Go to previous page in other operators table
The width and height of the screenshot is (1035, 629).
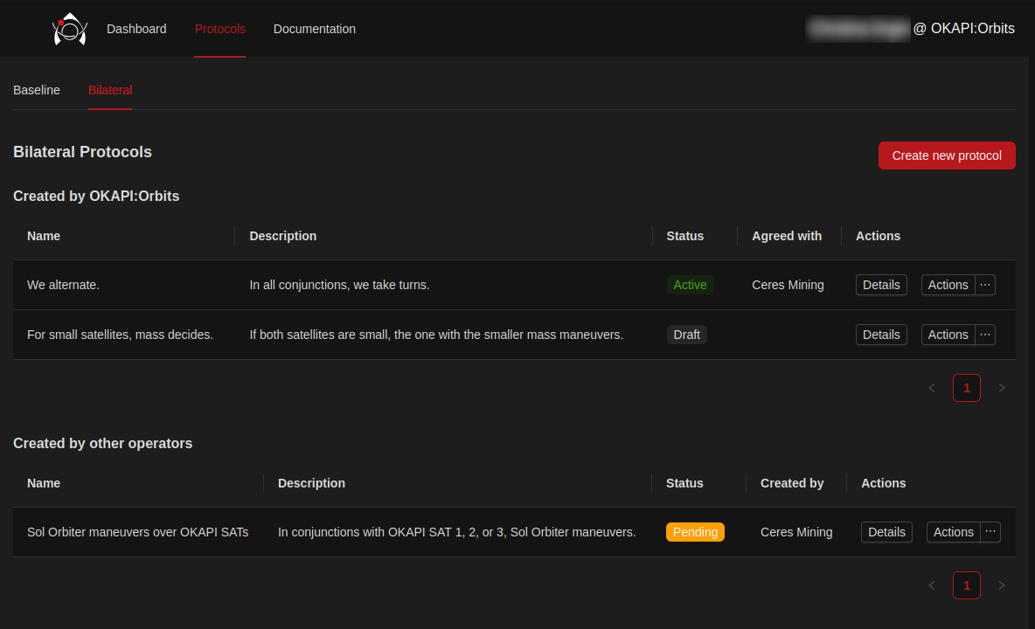(932, 585)
